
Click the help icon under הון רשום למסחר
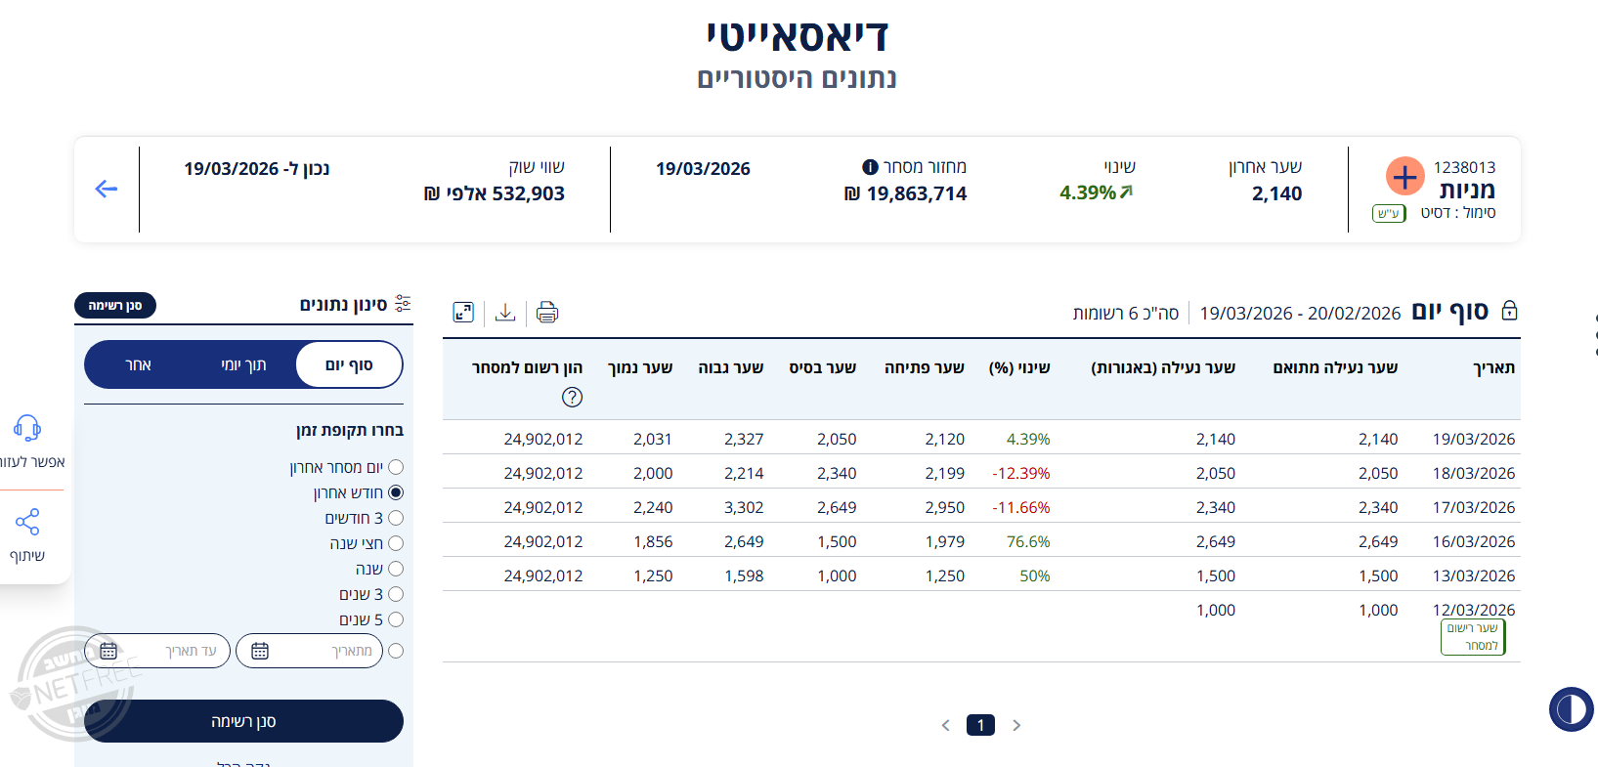click(x=573, y=397)
